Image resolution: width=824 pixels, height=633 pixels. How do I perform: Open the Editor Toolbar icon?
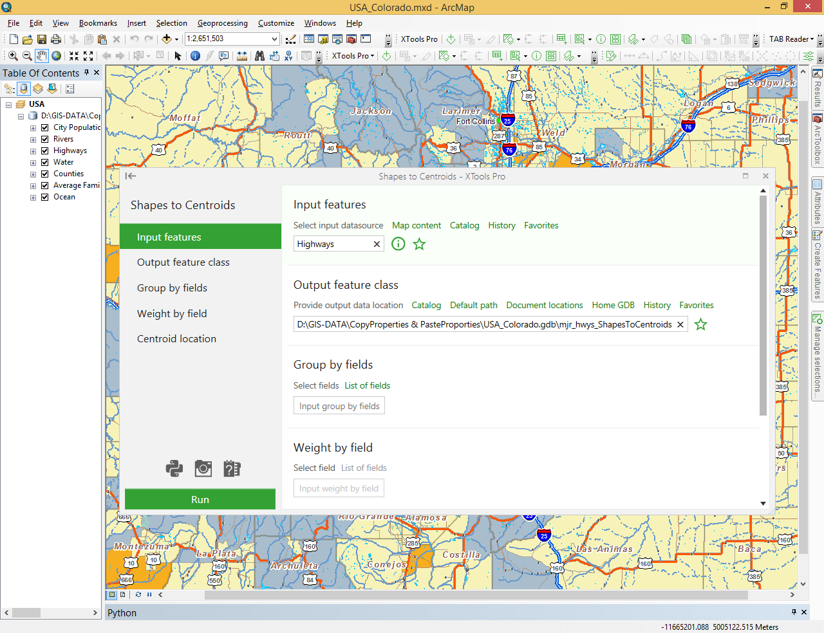click(291, 39)
